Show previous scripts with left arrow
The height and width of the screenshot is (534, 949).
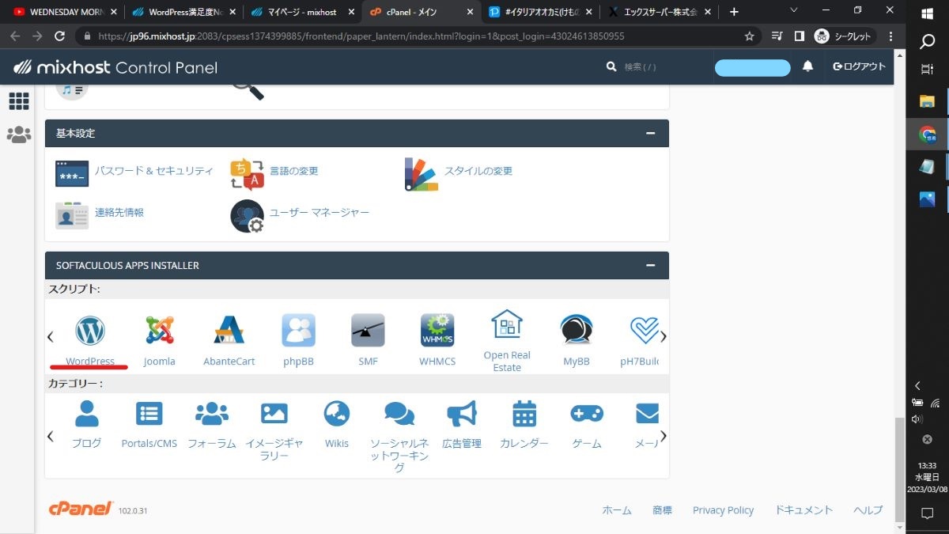50,336
